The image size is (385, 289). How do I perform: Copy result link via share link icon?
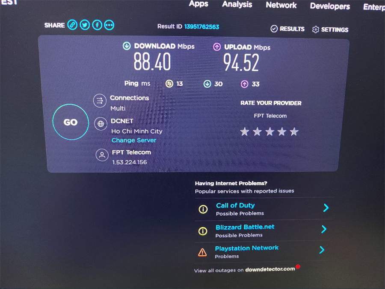coord(72,25)
